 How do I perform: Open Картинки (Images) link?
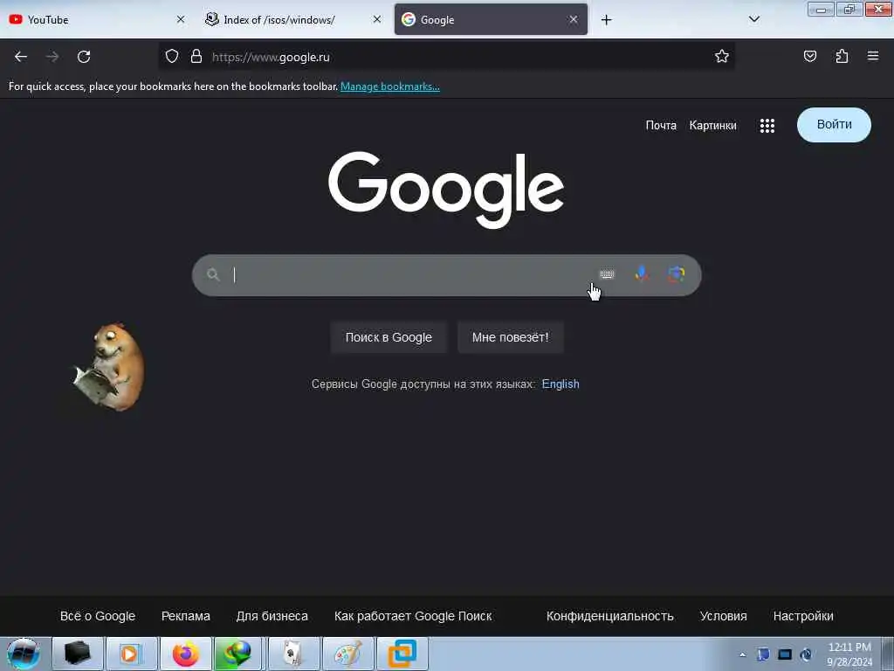tap(712, 126)
